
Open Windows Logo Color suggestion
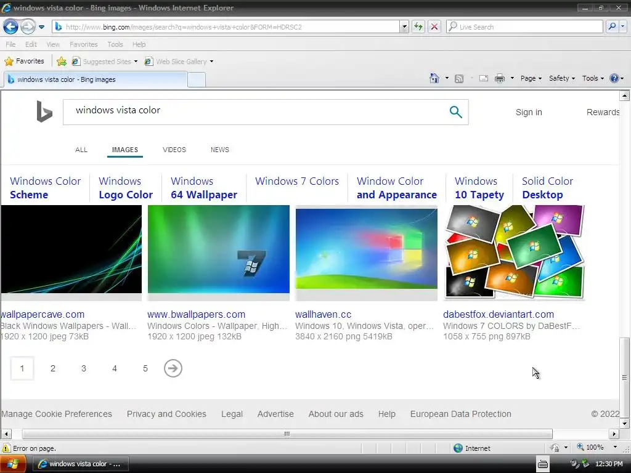[126, 188]
